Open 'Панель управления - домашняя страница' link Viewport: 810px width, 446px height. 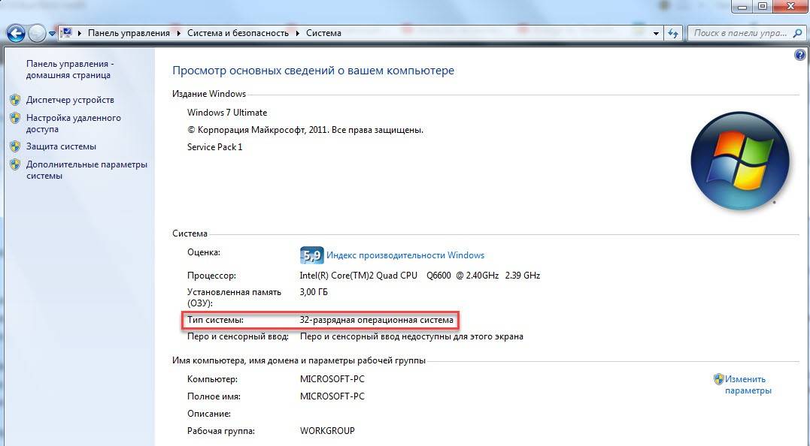[70, 70]
